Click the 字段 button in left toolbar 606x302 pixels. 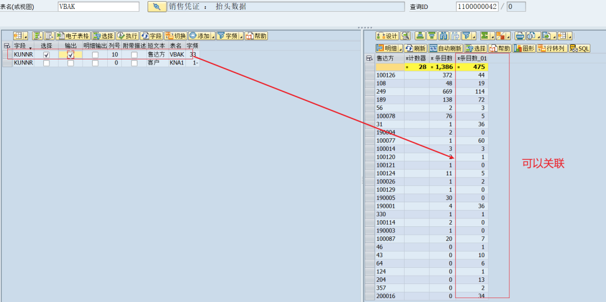pyautogui.click(x=151, y=36)
